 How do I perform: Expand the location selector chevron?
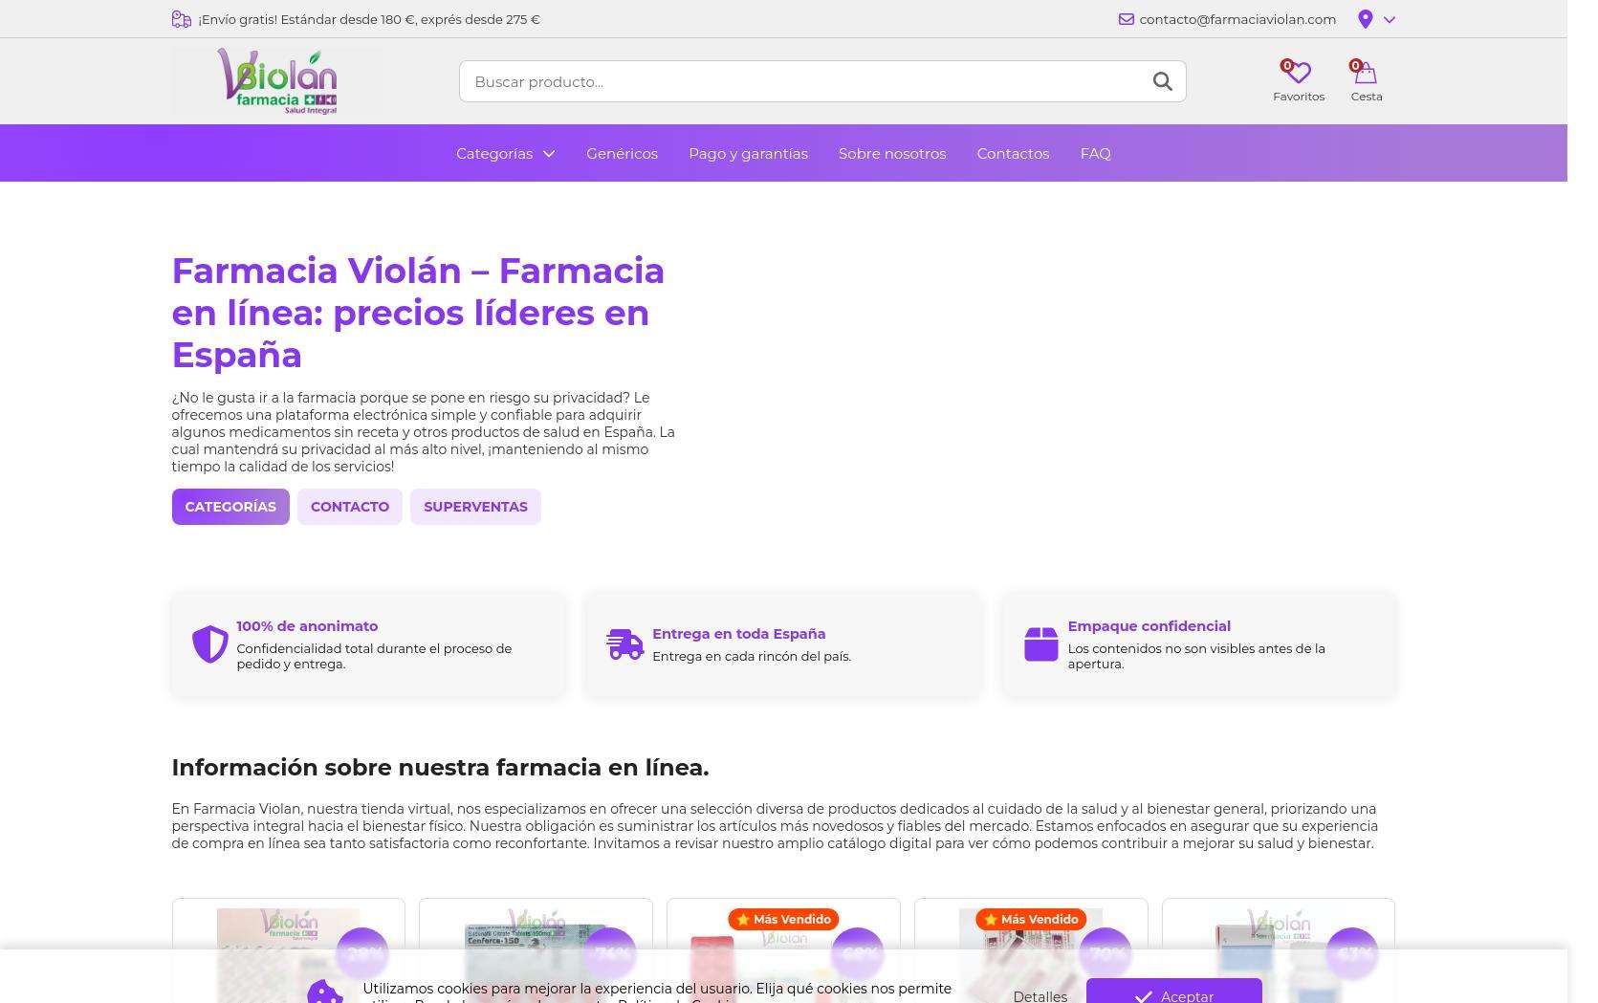point(1389,20)
